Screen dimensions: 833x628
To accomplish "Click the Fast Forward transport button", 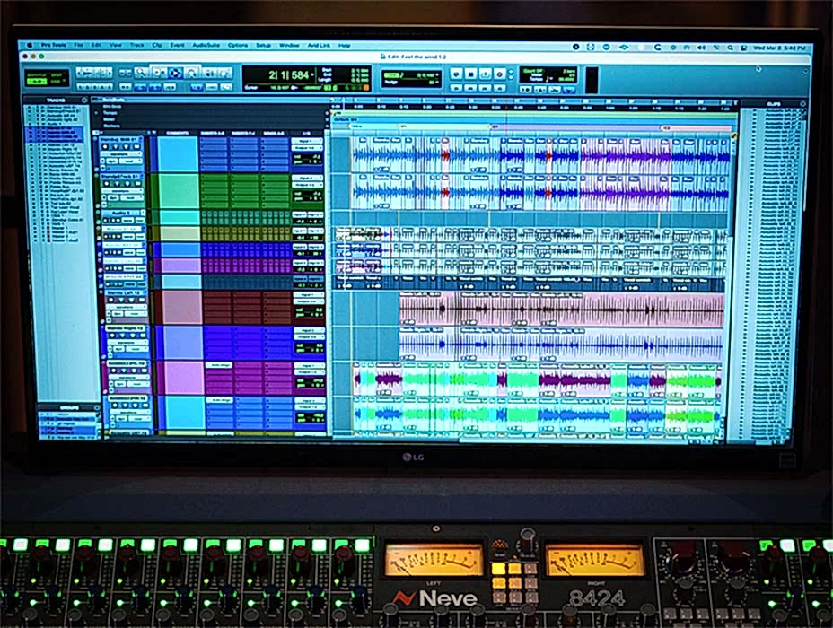I will click(x=485, y=88).
